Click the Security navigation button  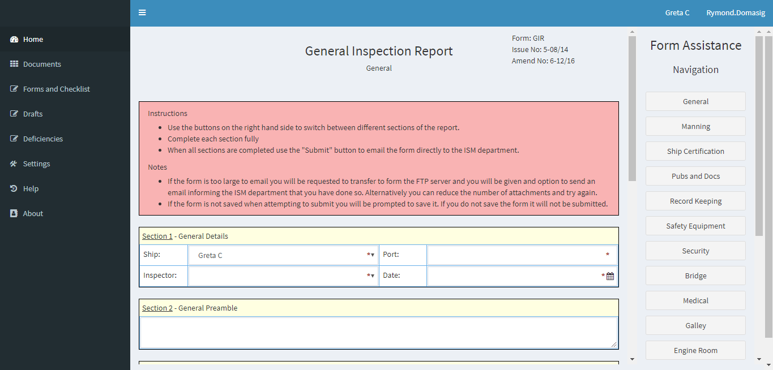click(695, 251)
